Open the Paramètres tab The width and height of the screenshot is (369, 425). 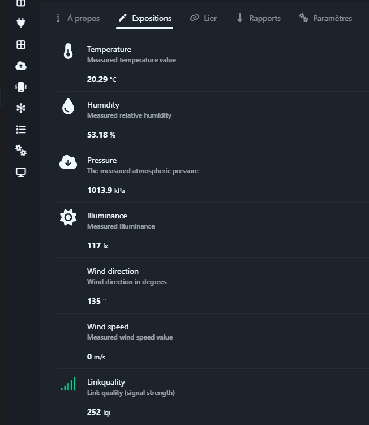pos(325,18)
